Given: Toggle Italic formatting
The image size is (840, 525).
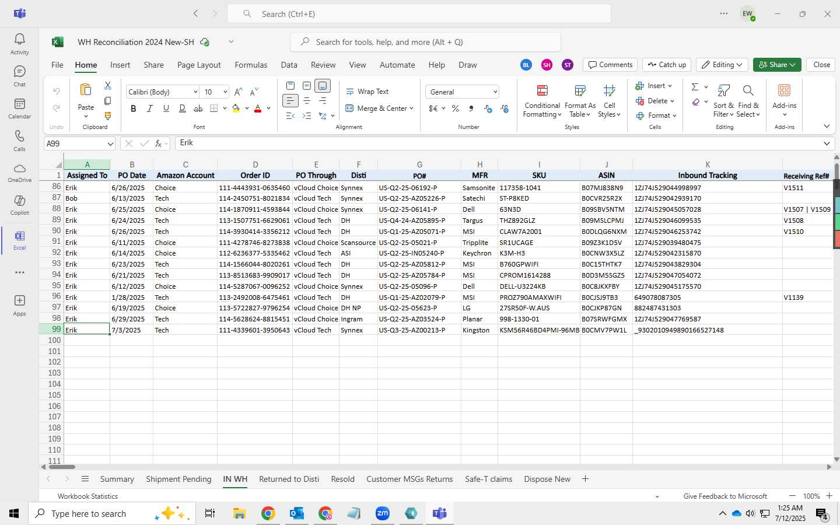Looking at the screenshot, I should (150, 108).
